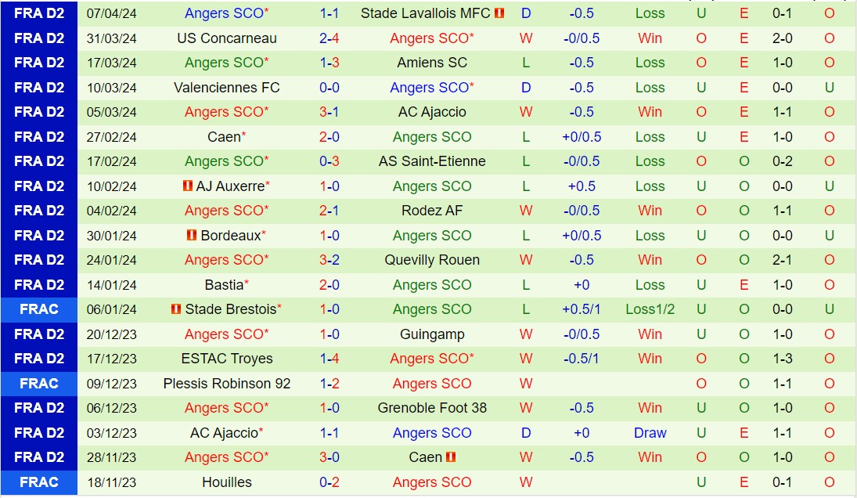This screenshot has height=498, width=857.
Task: Open the Guingamp team link
Action: click(432, 334)
